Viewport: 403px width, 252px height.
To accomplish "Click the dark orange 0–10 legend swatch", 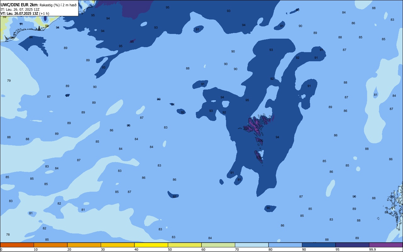I will click(x=17, y=245).
